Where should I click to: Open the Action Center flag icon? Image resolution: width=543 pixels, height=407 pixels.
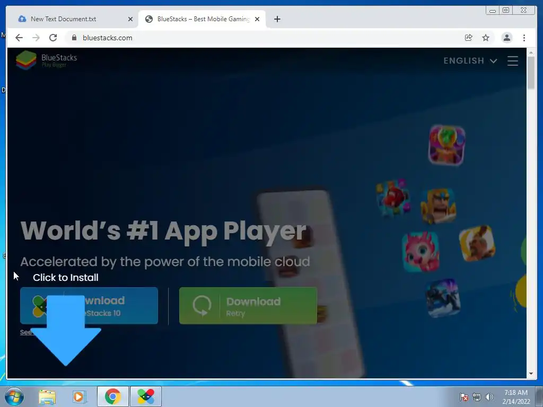(x=464, y=397)
